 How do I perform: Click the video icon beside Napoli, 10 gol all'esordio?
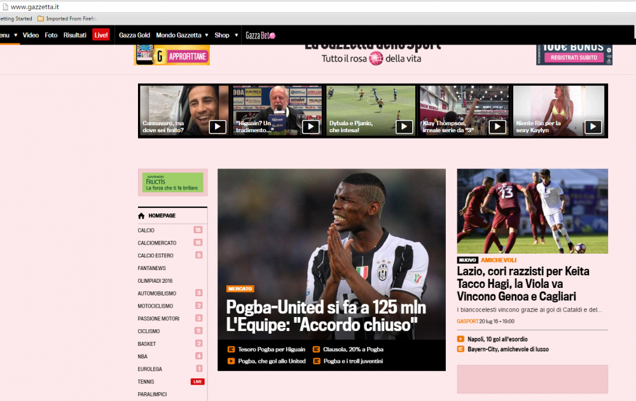pos(460,339)
